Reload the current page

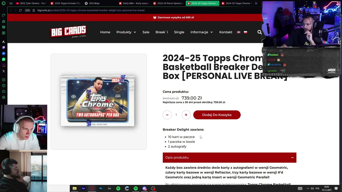pos(20,10)
